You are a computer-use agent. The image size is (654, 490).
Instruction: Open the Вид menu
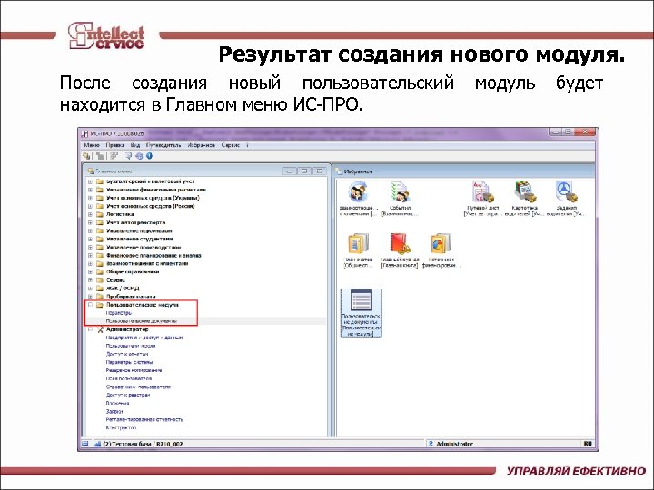(x=135, y=145)
